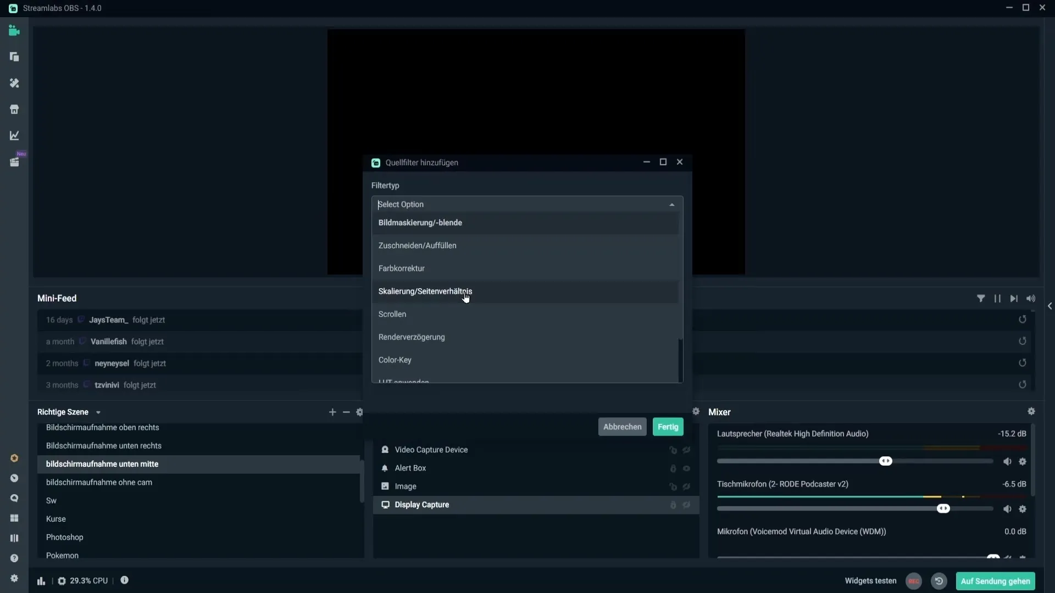The width and height of the screenshot is (1055, 593).
Task: Select Bildmaskierung/-blende filter type
Action: (x=420, y=222)
